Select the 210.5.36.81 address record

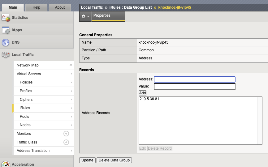pyautogui.click(x=149, y=99)
